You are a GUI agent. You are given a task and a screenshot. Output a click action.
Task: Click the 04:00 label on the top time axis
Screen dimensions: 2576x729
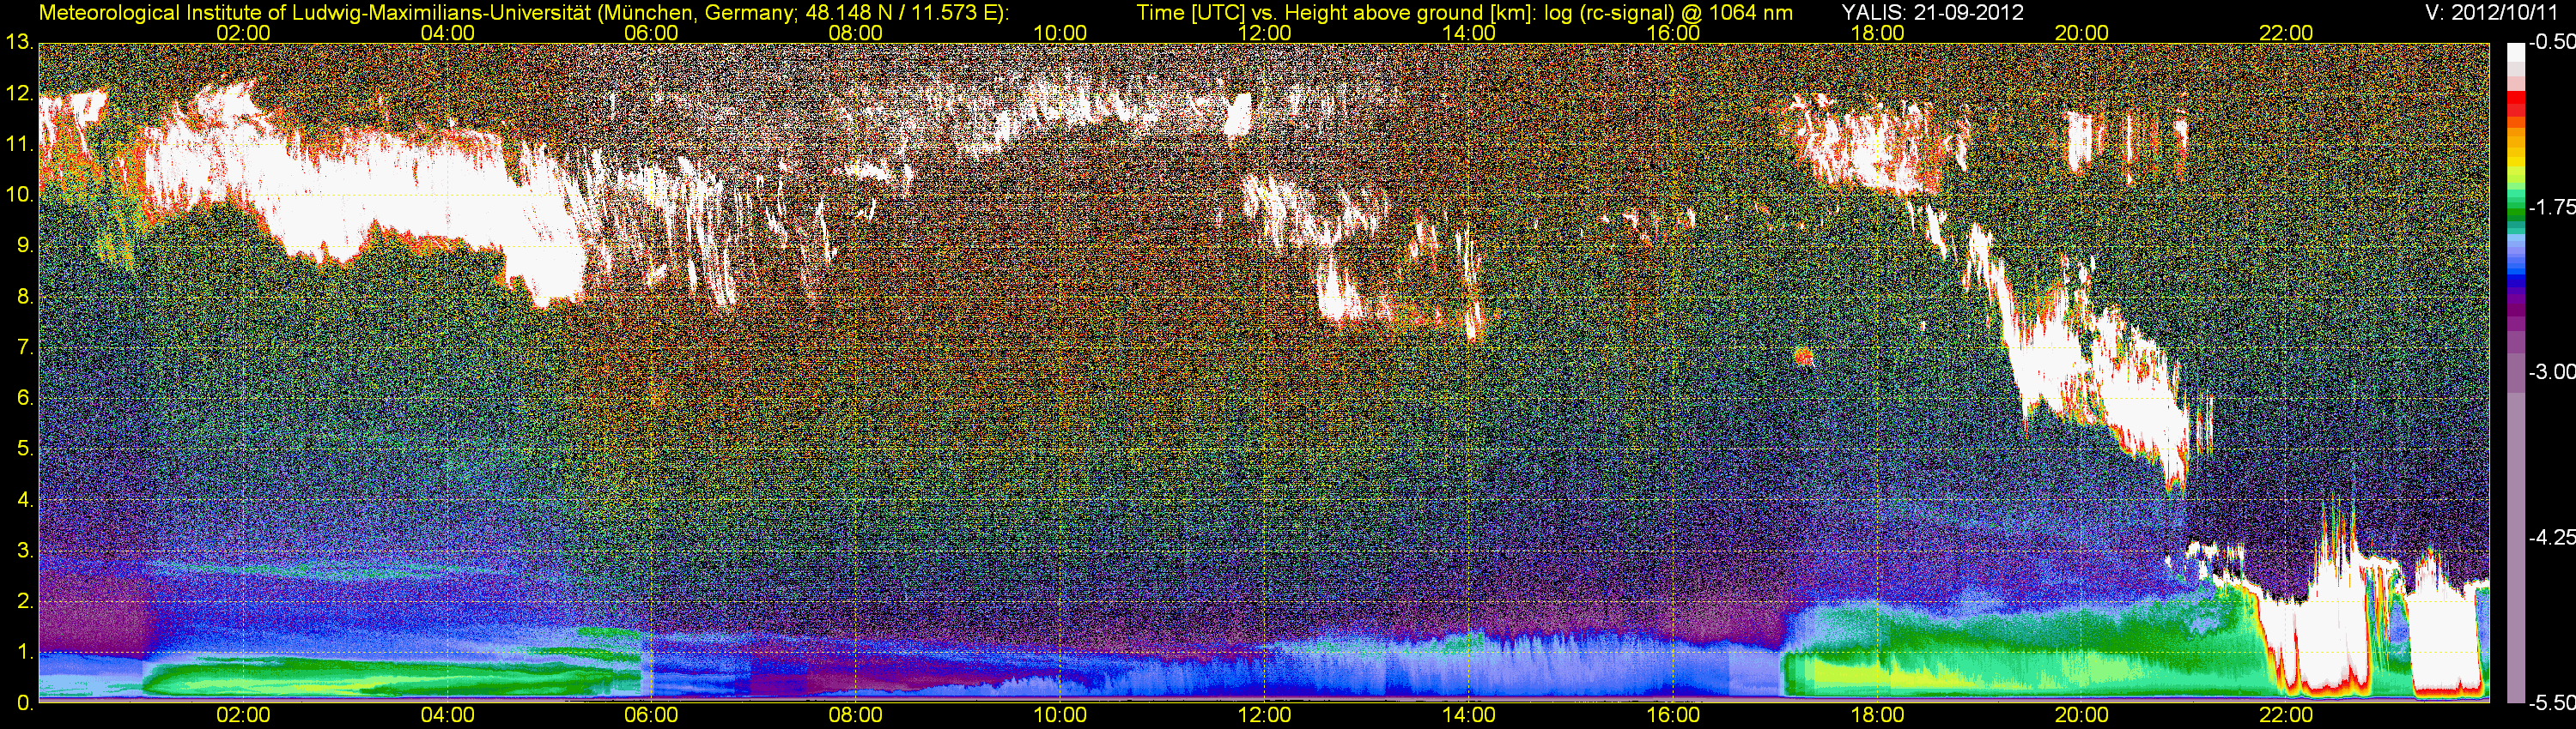[447, 33]
